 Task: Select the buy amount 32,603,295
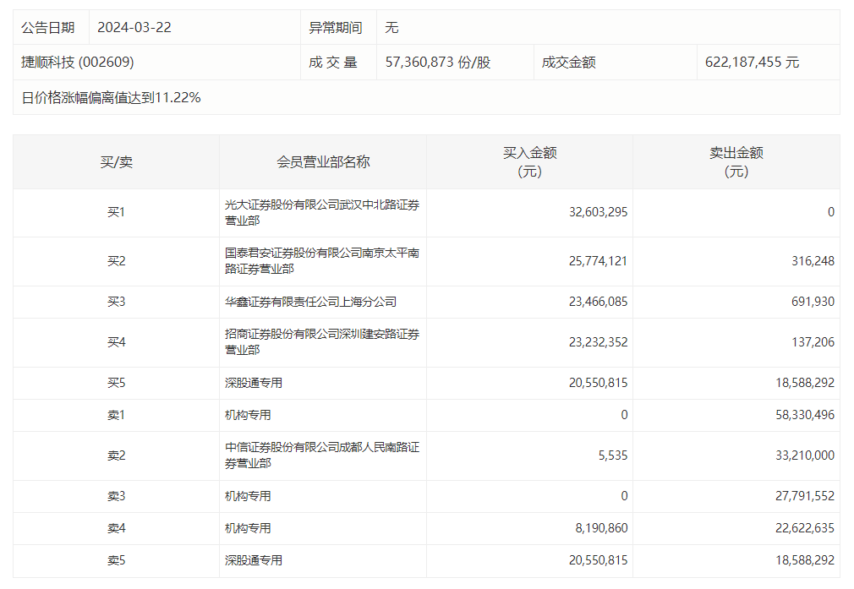(598, 212)
